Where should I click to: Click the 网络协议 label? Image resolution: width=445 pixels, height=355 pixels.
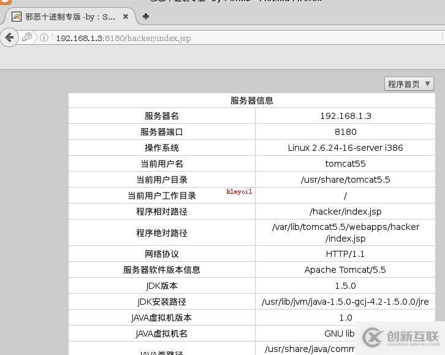162,254
